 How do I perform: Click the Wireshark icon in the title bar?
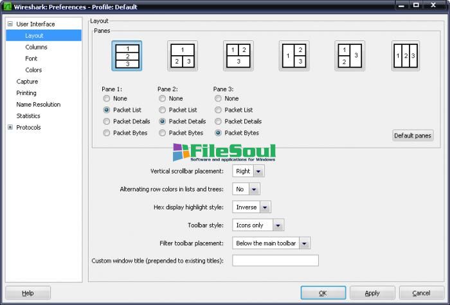[6, 5]
